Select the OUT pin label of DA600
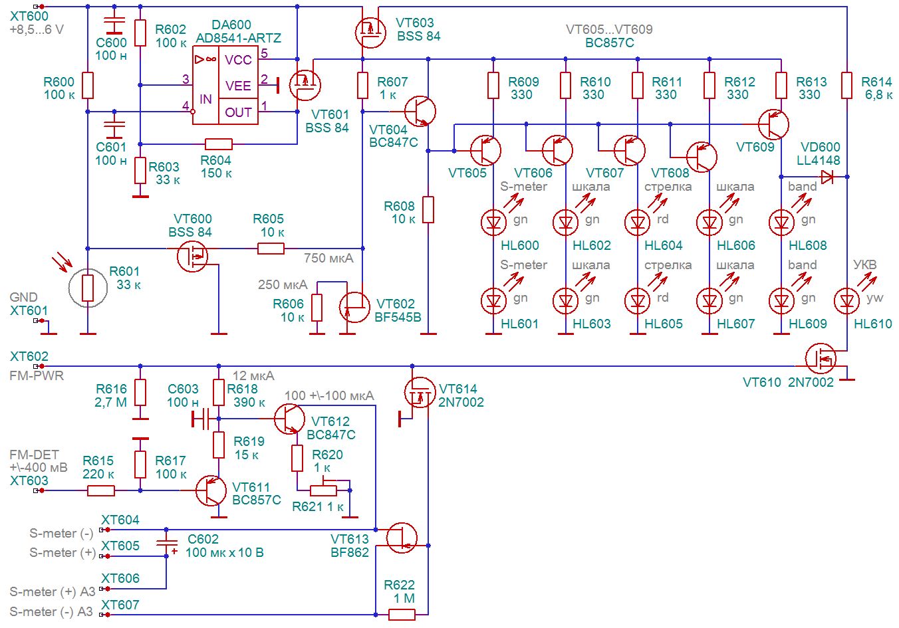This screenshot has width=899, height=628. tap(238, 112)
